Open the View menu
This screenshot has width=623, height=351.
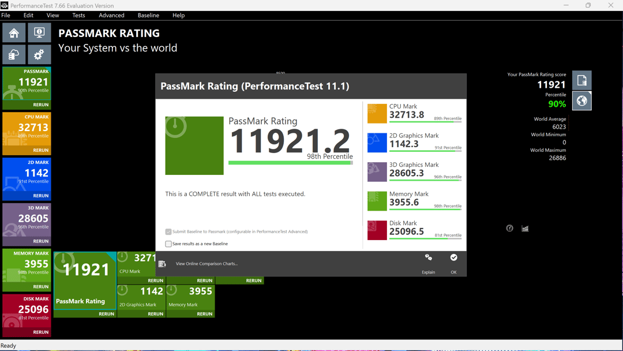click(x=53, y=15)
